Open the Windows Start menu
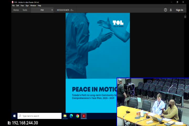 14,116
